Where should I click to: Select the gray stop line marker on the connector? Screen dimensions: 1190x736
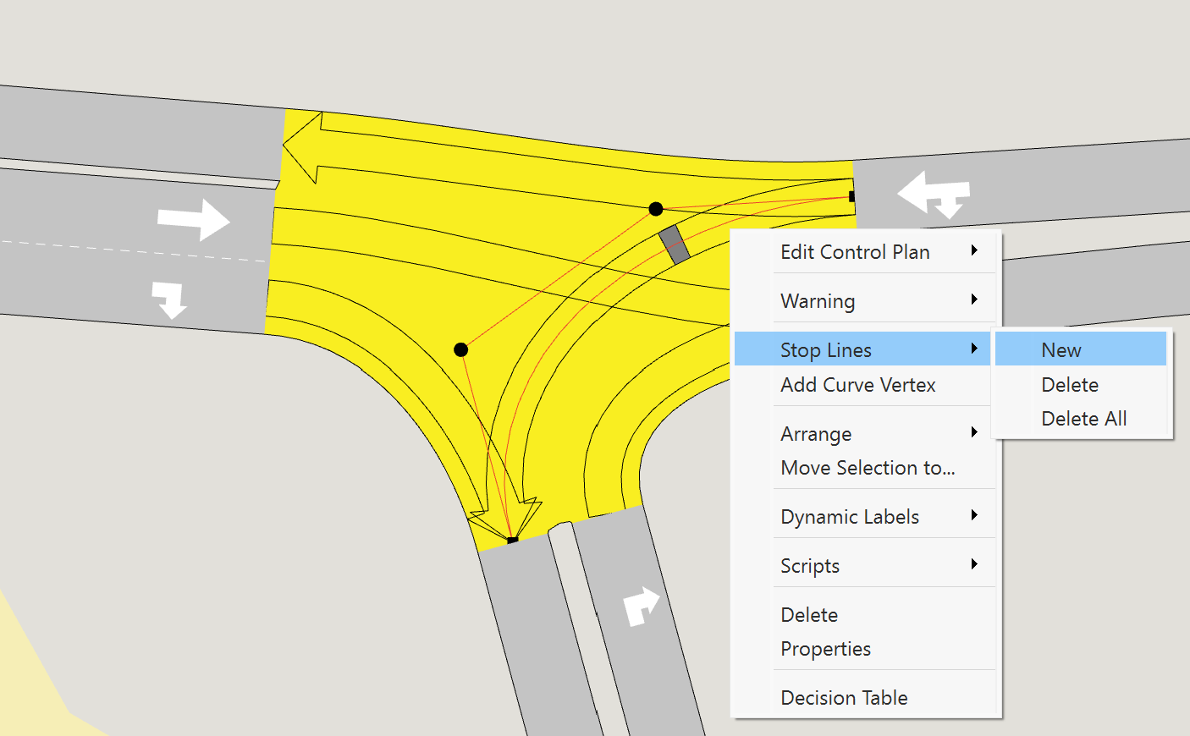tap(673, 245)
